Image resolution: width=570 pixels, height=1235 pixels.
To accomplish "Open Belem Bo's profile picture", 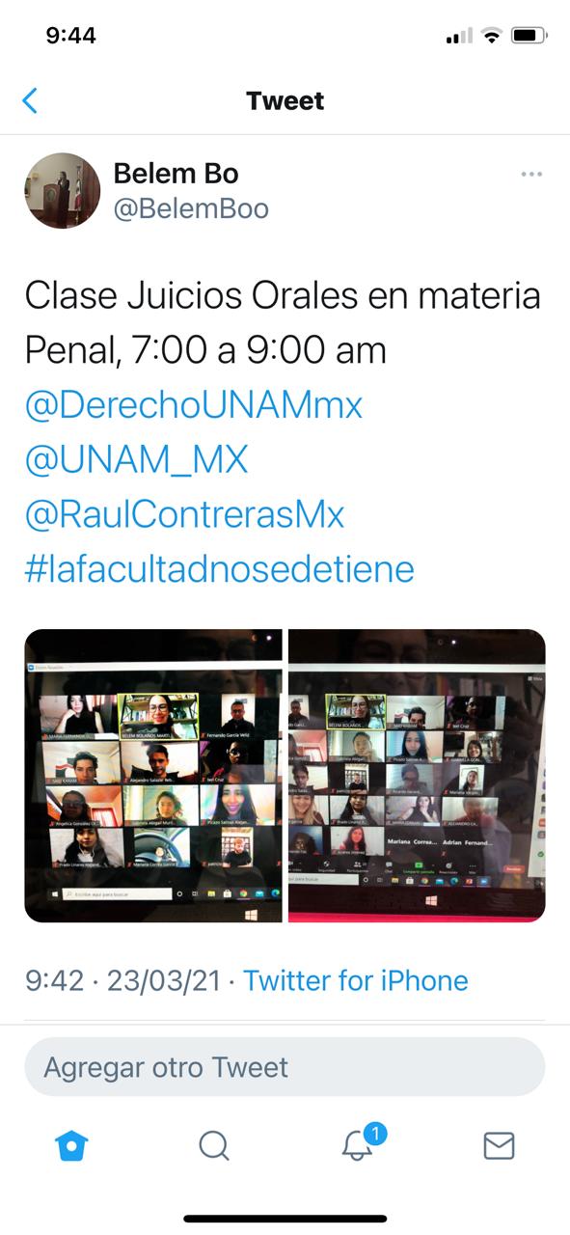I will coord(63,190).
